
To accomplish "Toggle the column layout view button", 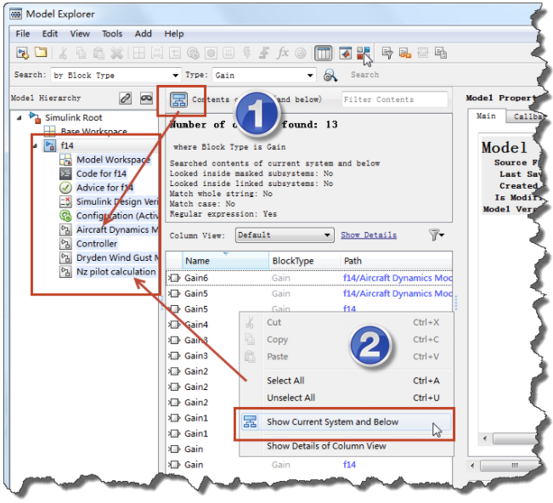I will point(323,54).
